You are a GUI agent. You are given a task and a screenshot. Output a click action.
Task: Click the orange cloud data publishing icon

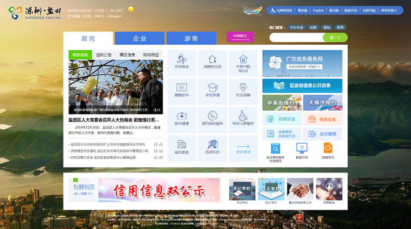point(328,148)
